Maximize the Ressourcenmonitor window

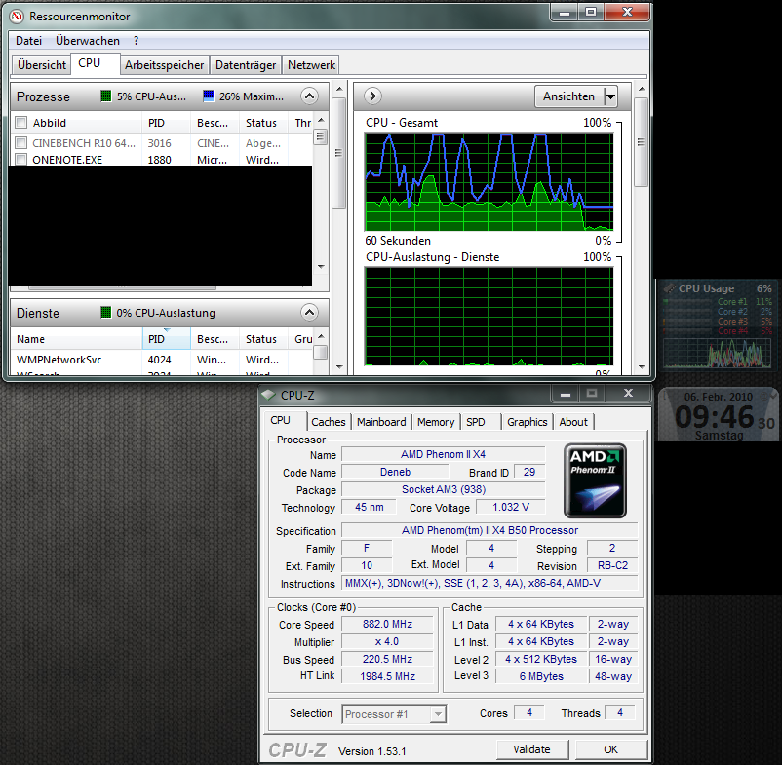tap(591, 12)
